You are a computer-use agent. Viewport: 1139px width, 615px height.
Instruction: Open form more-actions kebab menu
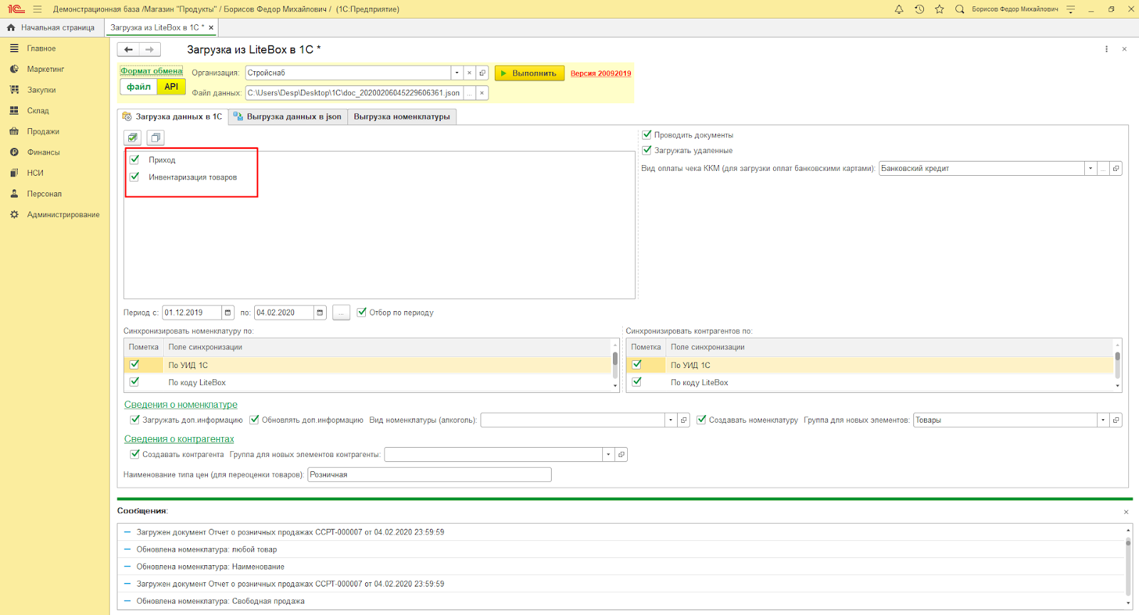[1106, 49]
